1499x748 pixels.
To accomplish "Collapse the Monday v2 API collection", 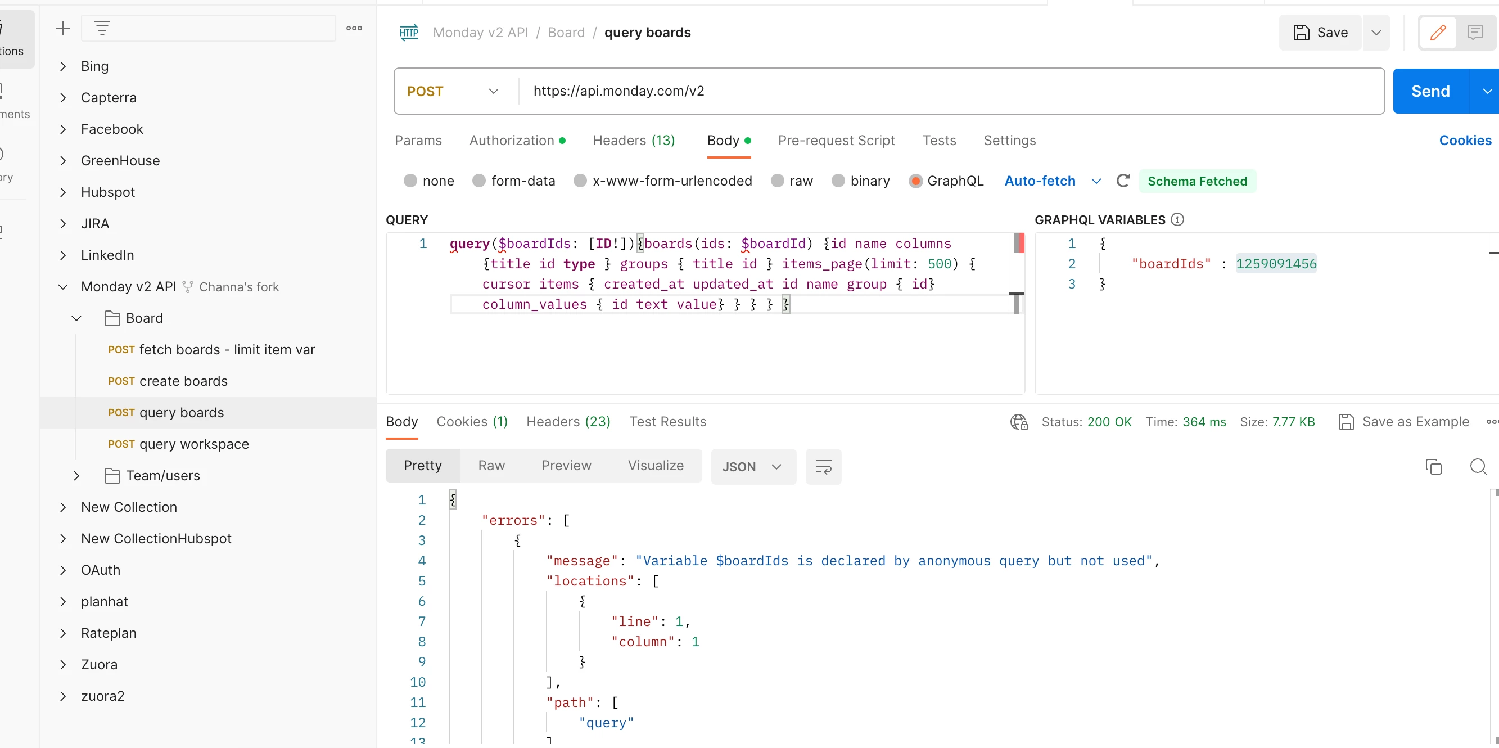I will click(x=63, y=287).
